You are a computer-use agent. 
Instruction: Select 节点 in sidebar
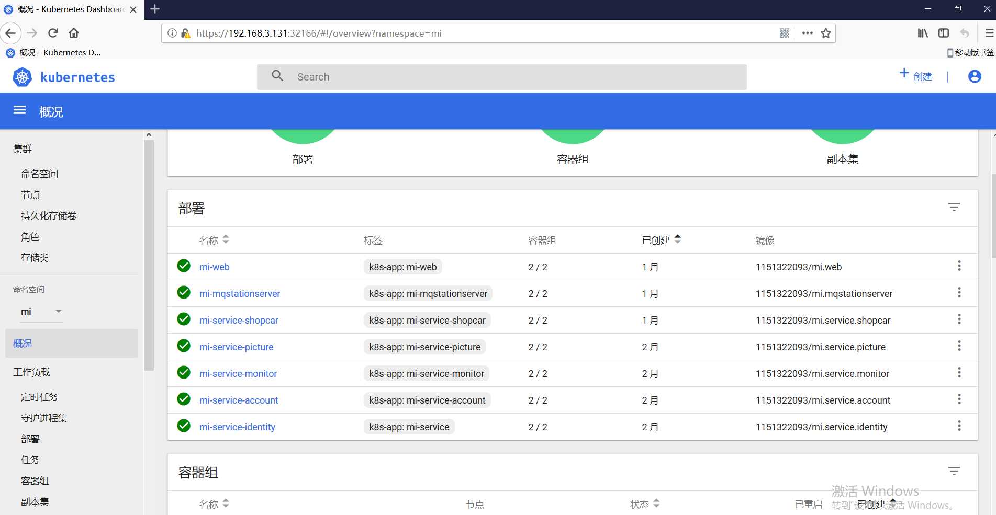[30, 195]
